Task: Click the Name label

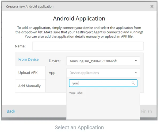Action: 20,46
